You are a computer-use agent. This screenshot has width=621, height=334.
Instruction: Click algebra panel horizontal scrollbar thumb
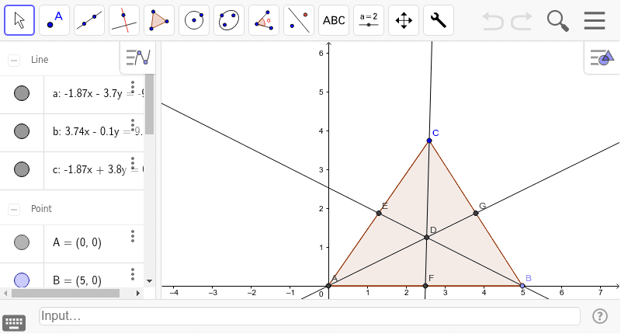[x=65, y=293]
